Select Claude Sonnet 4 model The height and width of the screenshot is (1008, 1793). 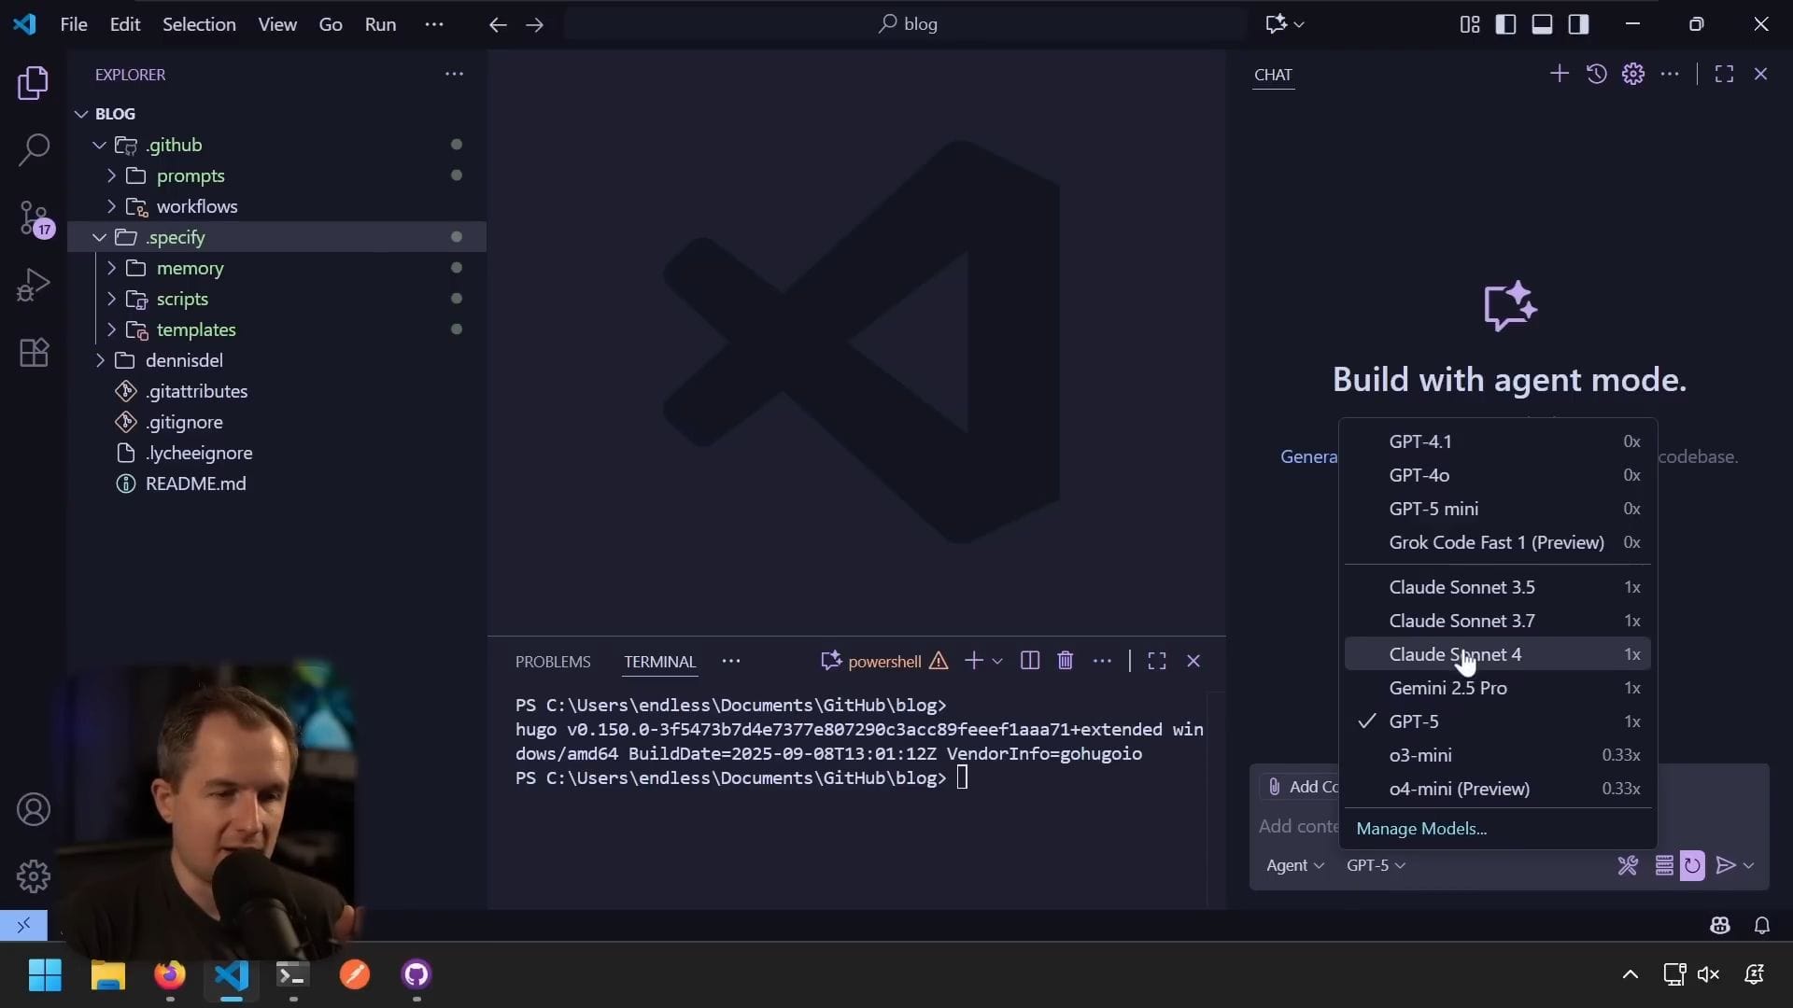pyautogui.click(x=1455, y=654)
